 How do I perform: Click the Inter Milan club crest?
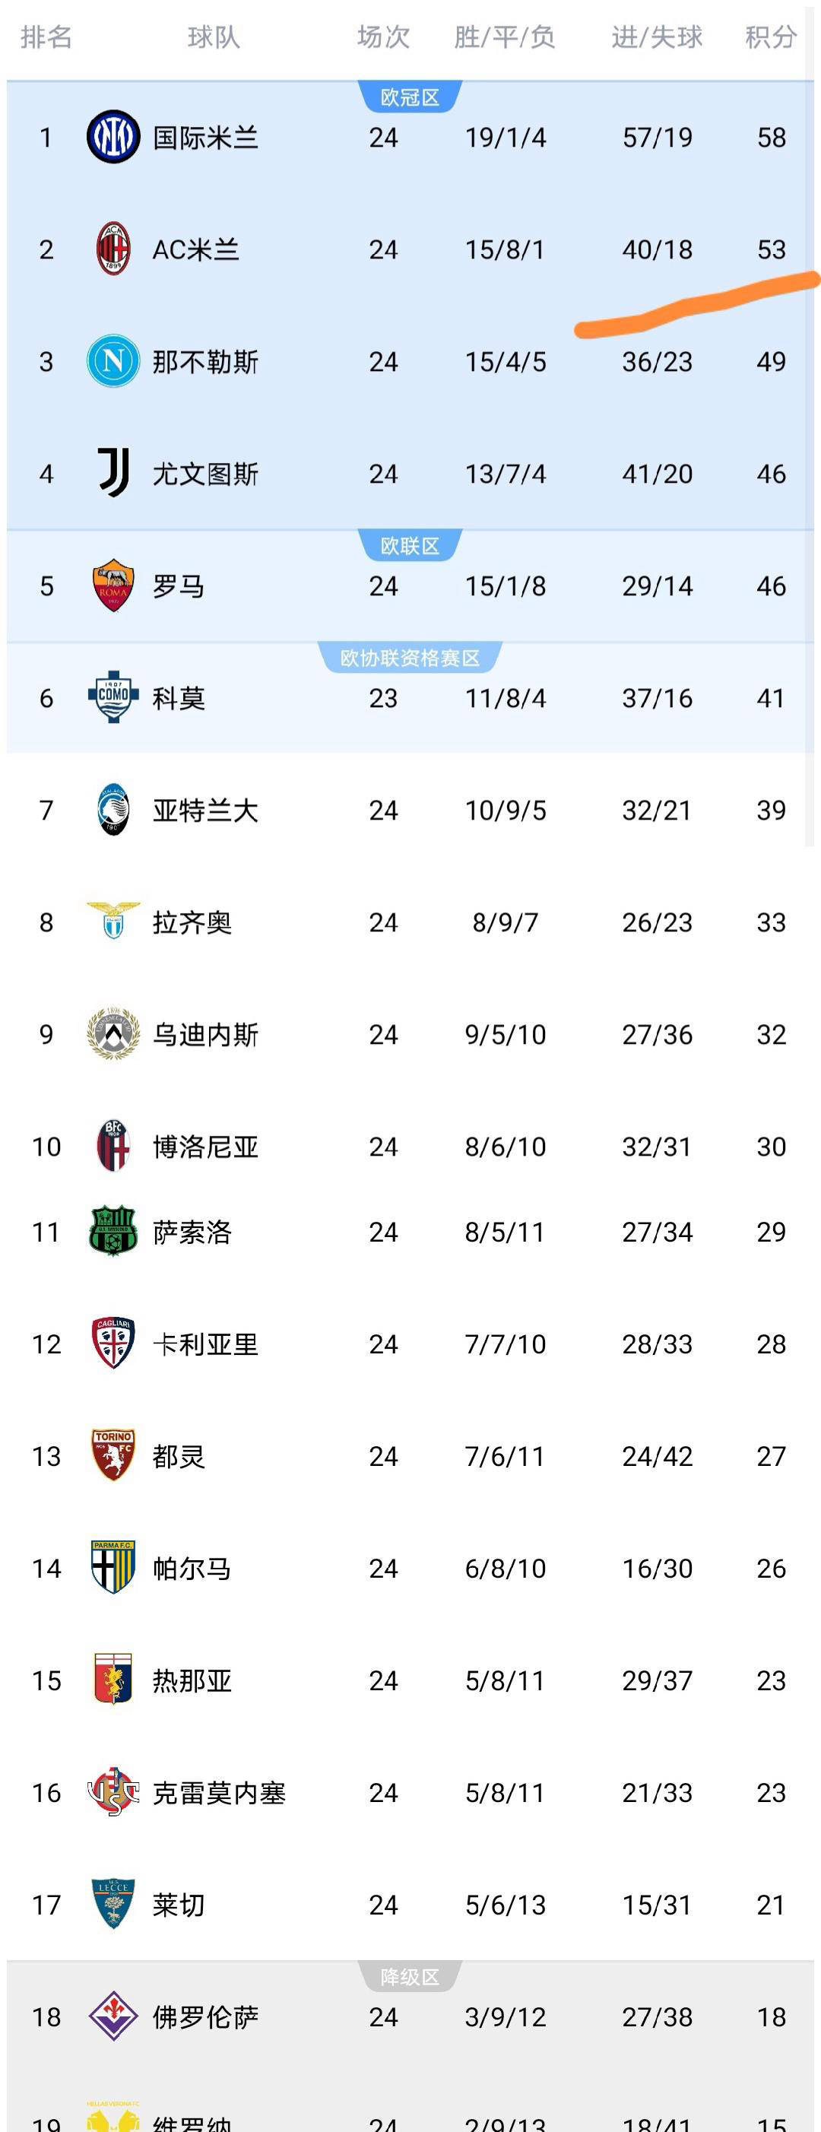[x=113, y=137]
